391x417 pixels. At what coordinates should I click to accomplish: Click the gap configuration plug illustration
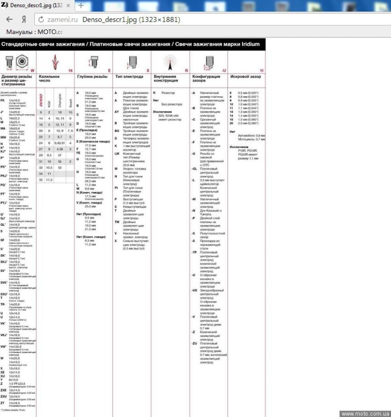coord(209,63)
